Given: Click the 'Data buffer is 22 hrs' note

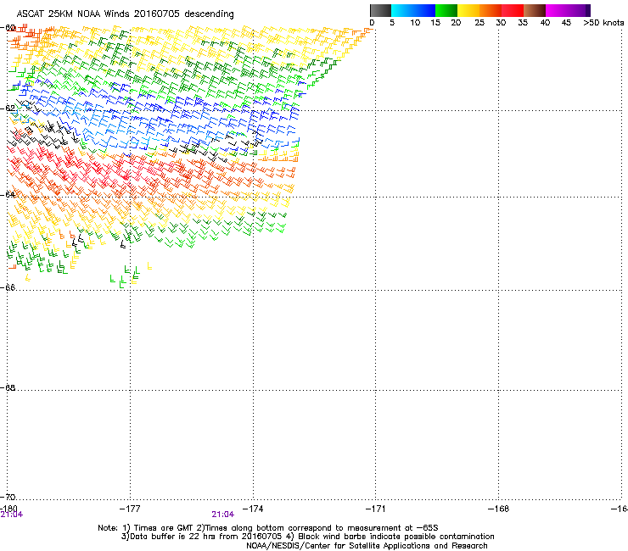Looking at the screenshot, I should (307, 537).
